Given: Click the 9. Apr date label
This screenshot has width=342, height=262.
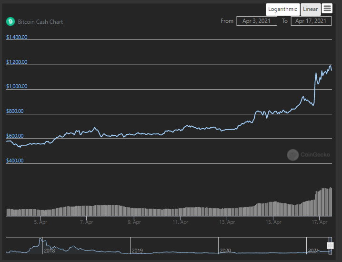Looking at the screenshot, I should pos(134,222).
